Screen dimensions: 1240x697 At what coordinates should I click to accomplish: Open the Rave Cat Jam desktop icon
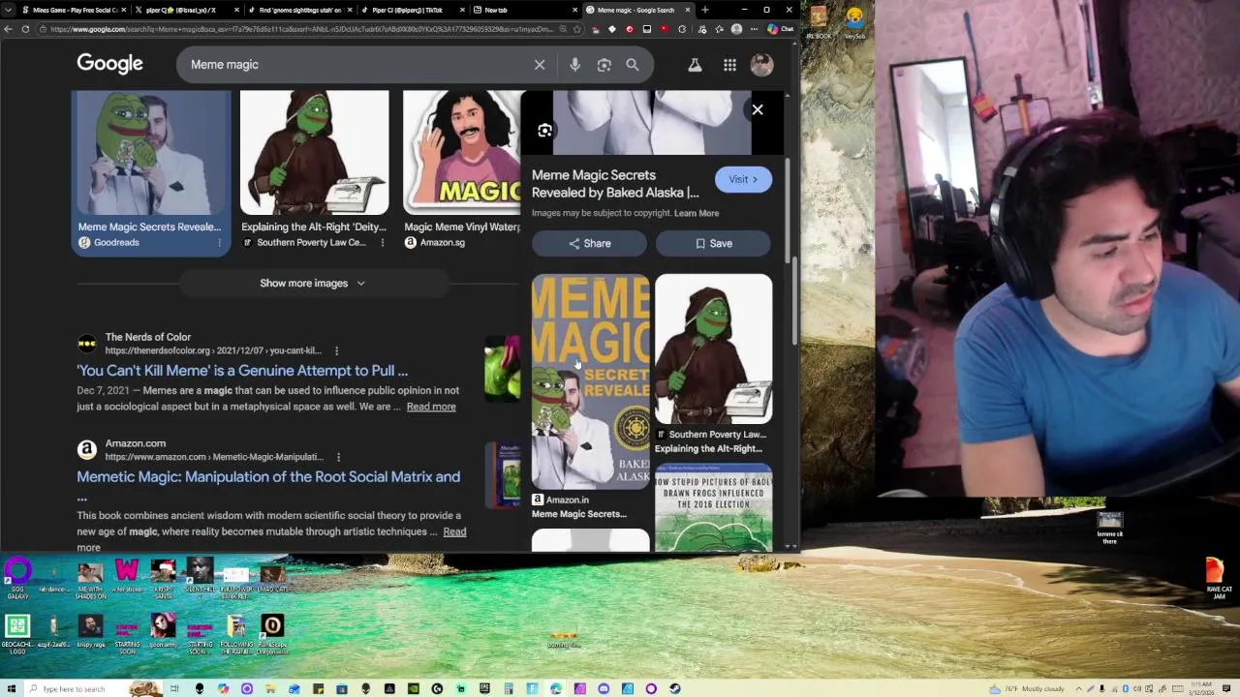tap(1219, 579)
